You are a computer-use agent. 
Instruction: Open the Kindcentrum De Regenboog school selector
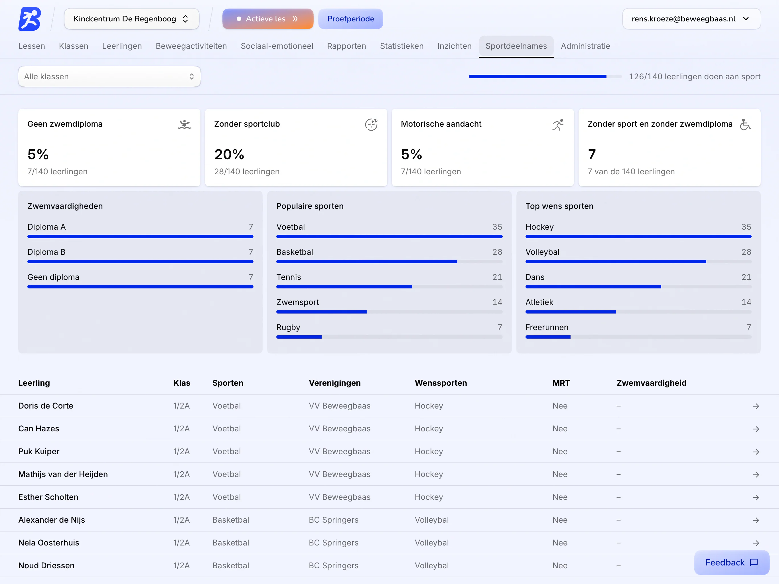pos(132,19)
